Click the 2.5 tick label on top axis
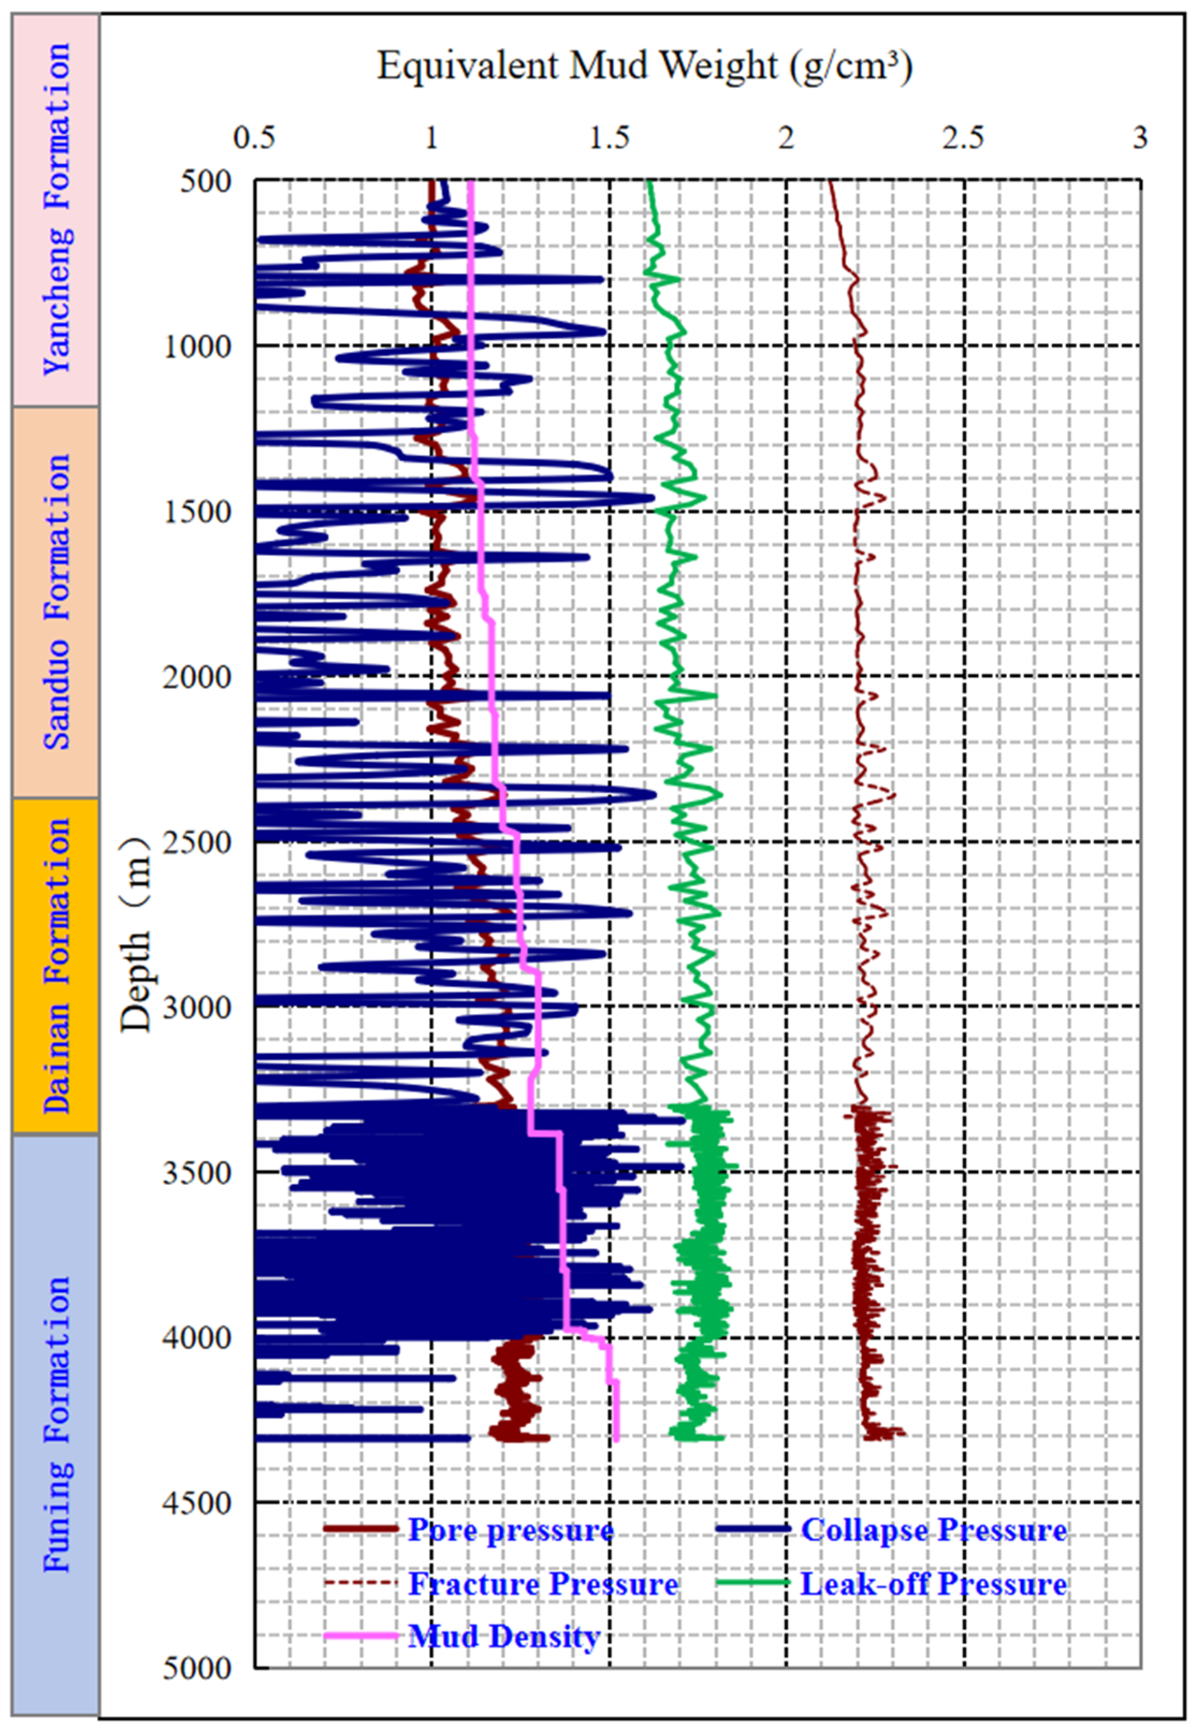 (x=963, y=138)
